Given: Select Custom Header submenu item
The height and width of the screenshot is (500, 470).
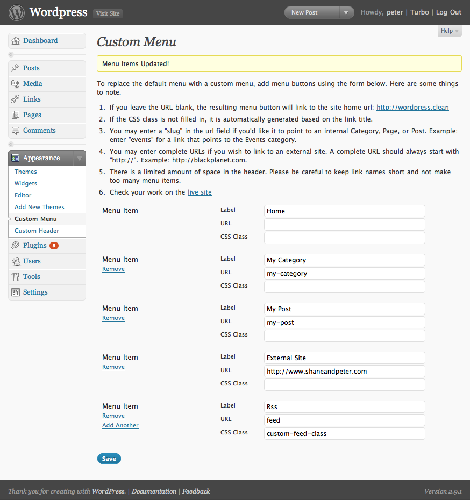Looking at the screenshot, I should (37, 231).
